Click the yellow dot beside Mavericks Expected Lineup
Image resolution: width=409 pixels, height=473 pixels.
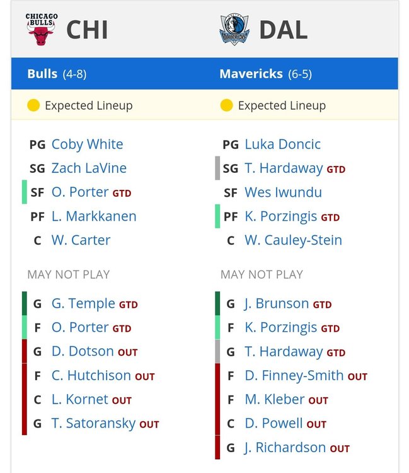pos(226,105)
